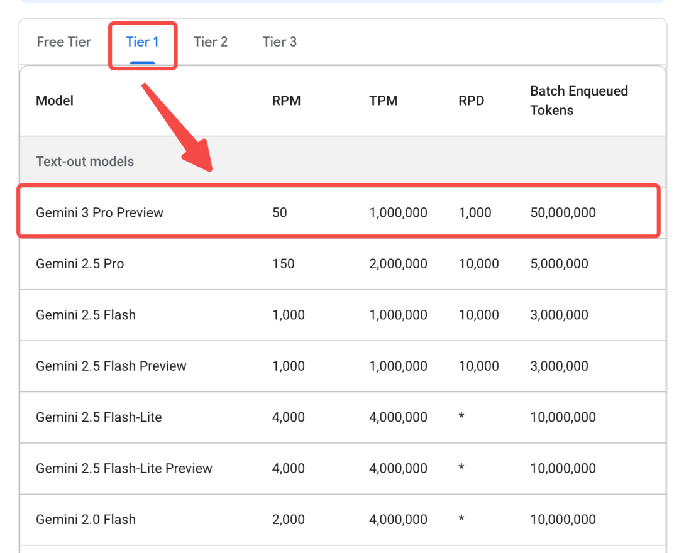679x553 pixels.
Task: Click the Gemini 2.5 Flash model name
Action: (x=86, y=315)
